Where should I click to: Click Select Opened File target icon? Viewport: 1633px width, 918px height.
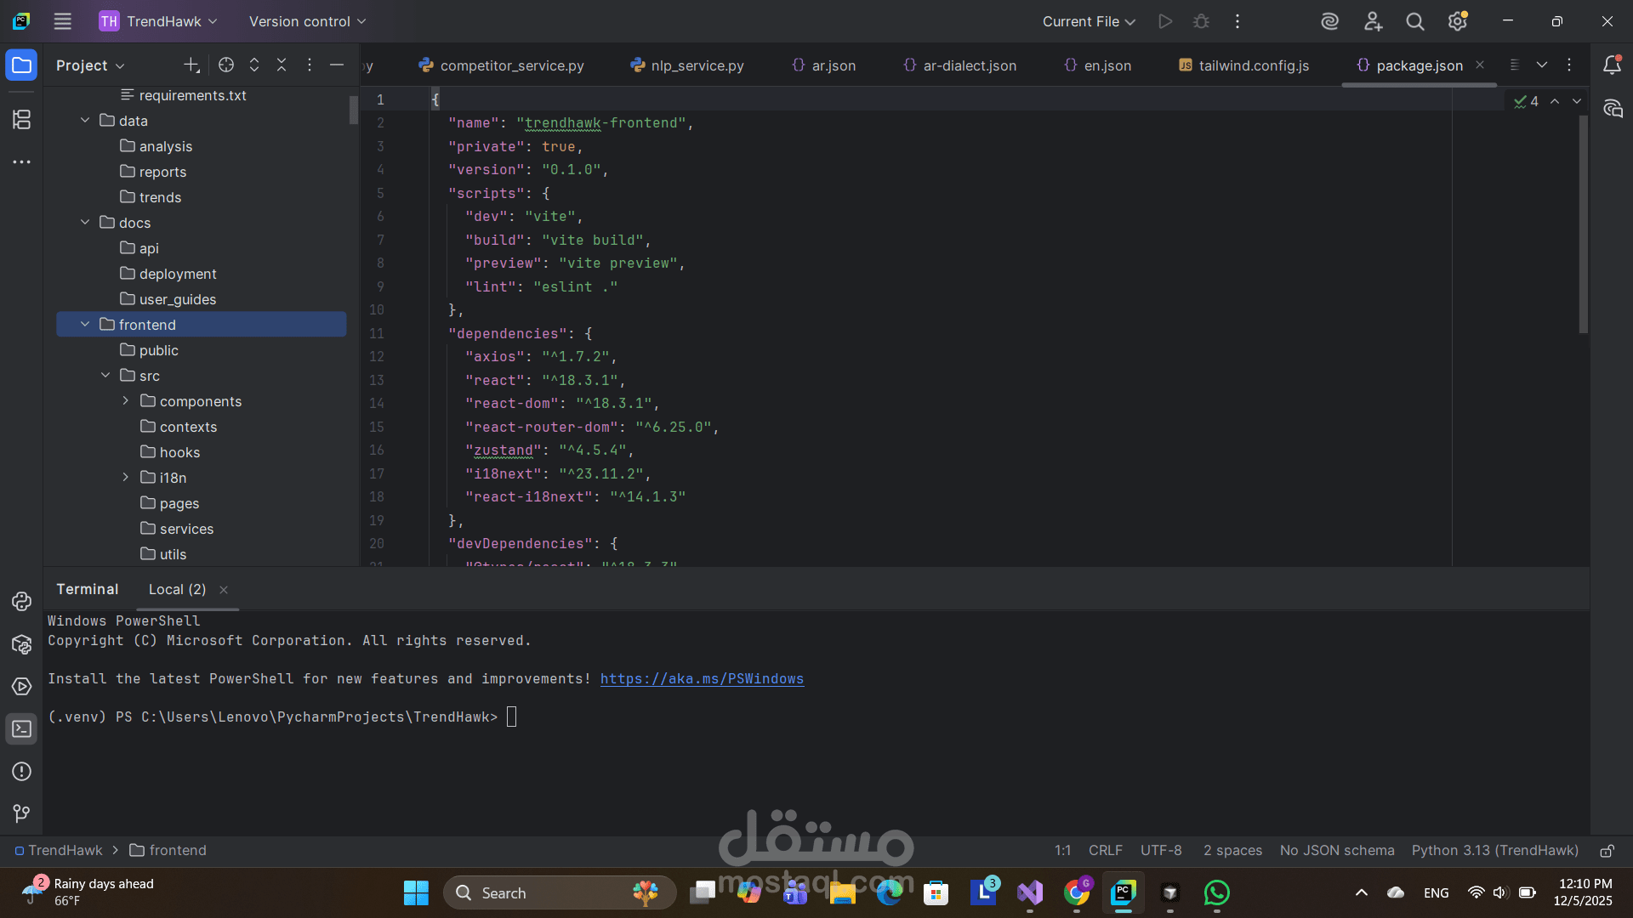(x=225, y=65)
